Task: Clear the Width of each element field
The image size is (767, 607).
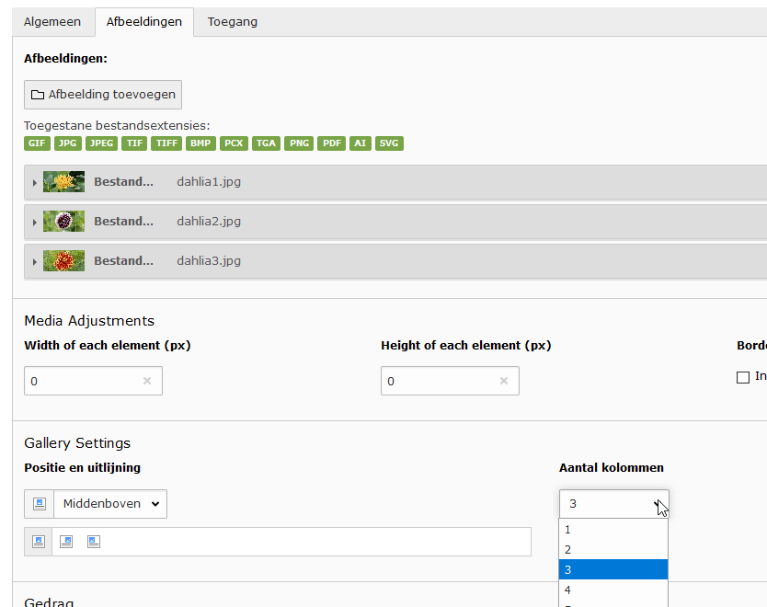Action: coord(147,381)
